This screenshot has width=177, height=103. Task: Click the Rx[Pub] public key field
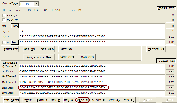92,88
